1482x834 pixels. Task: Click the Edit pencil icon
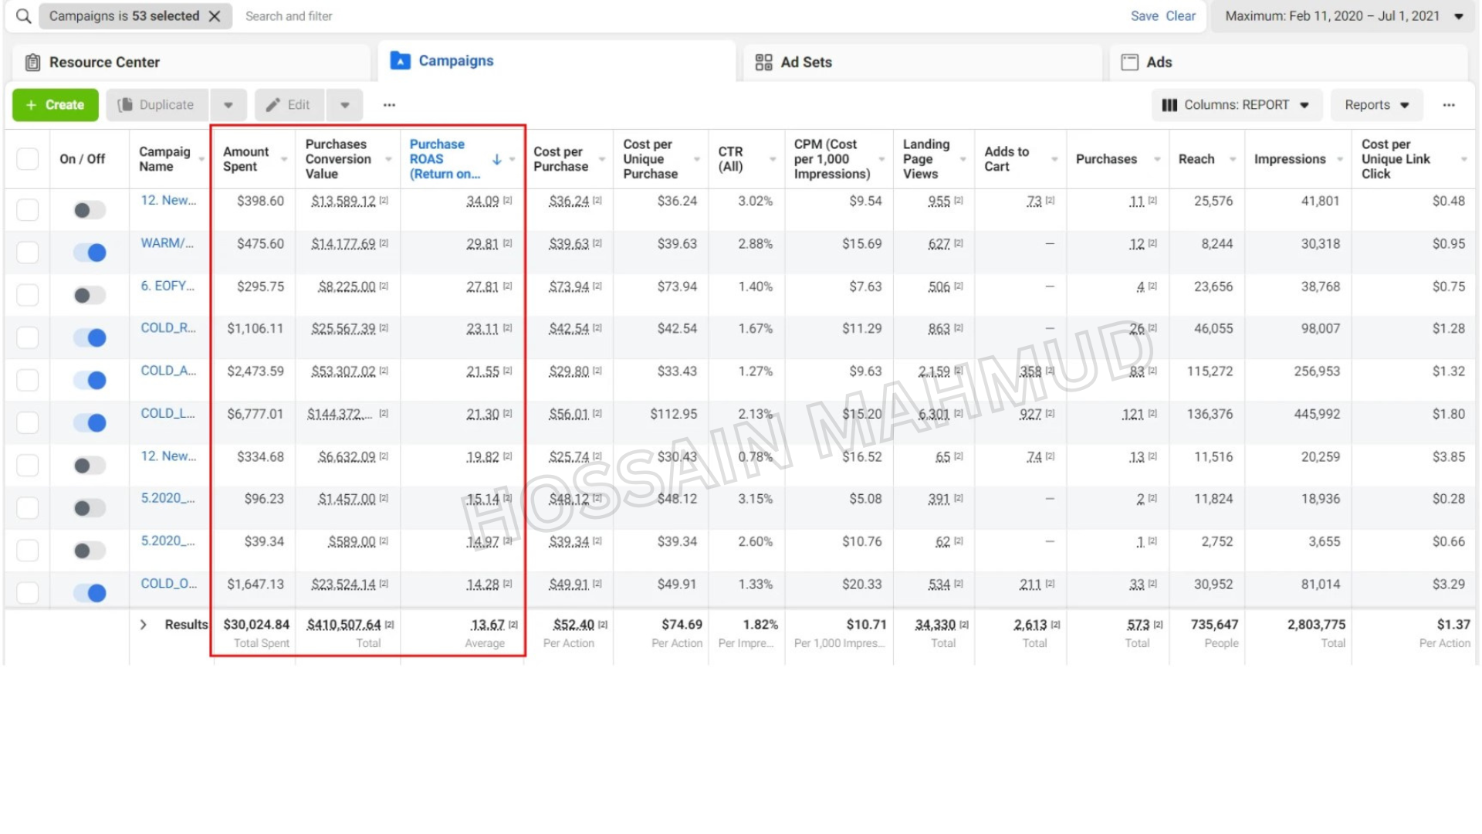272,105
